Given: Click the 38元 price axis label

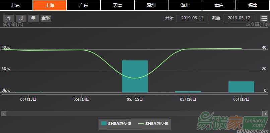Looking at the screenshot, I should click(x=6, y=69).
